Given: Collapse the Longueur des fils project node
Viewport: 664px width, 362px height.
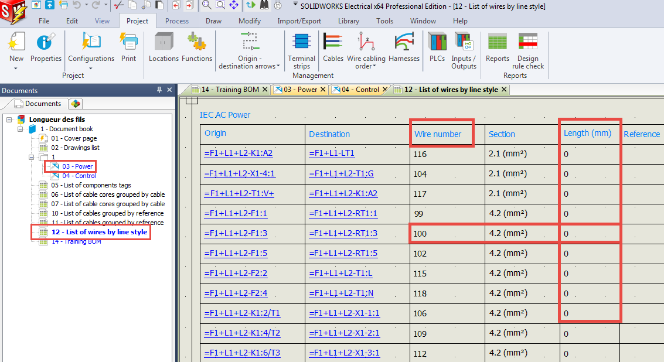Looking at the screenshot, I should point(10,119).
